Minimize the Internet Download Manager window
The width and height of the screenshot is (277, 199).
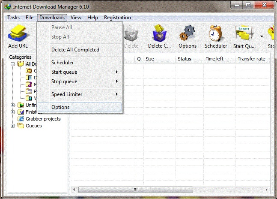pos(237,5)
